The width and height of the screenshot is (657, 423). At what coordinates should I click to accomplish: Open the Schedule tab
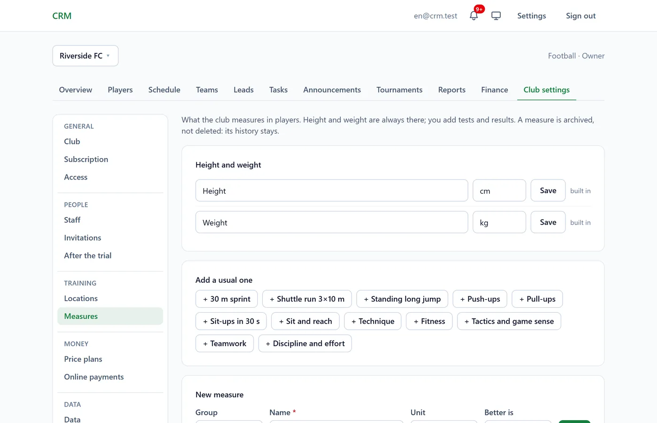[x=164, y=90]
